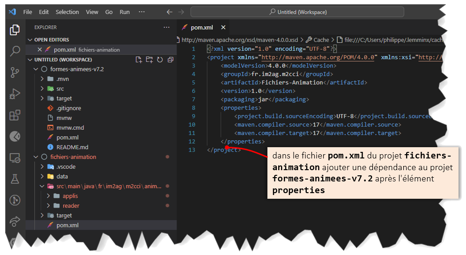
Task: Open the Testing flask icon
Action: (x=15, y=179)
